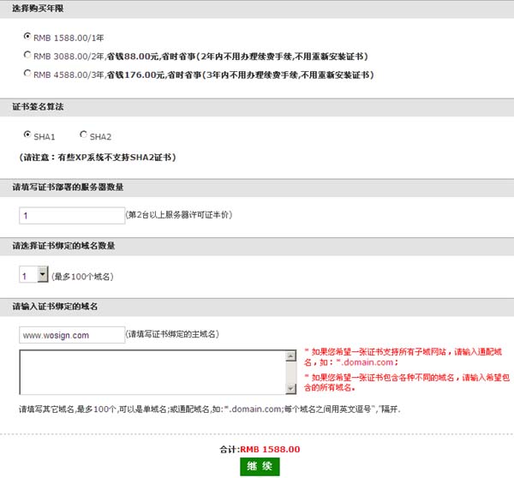
Task: Click the server quantity input field
Action: coord(72,215)
